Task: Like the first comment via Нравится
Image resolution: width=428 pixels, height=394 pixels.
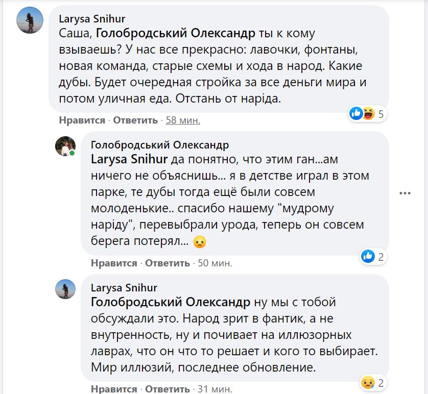Action: pyautogui.click(x=82, y=120)
